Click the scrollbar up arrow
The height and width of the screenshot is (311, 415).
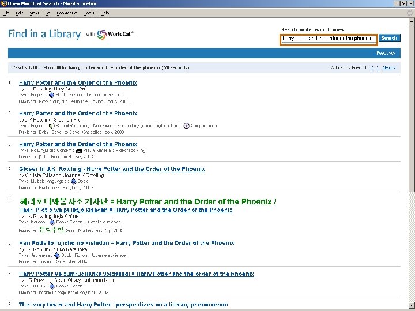(x=412, y=21)
